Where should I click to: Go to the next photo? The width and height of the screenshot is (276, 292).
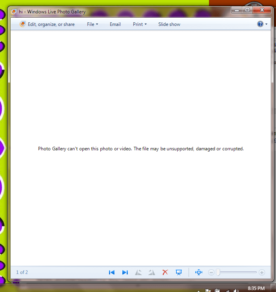125,272
